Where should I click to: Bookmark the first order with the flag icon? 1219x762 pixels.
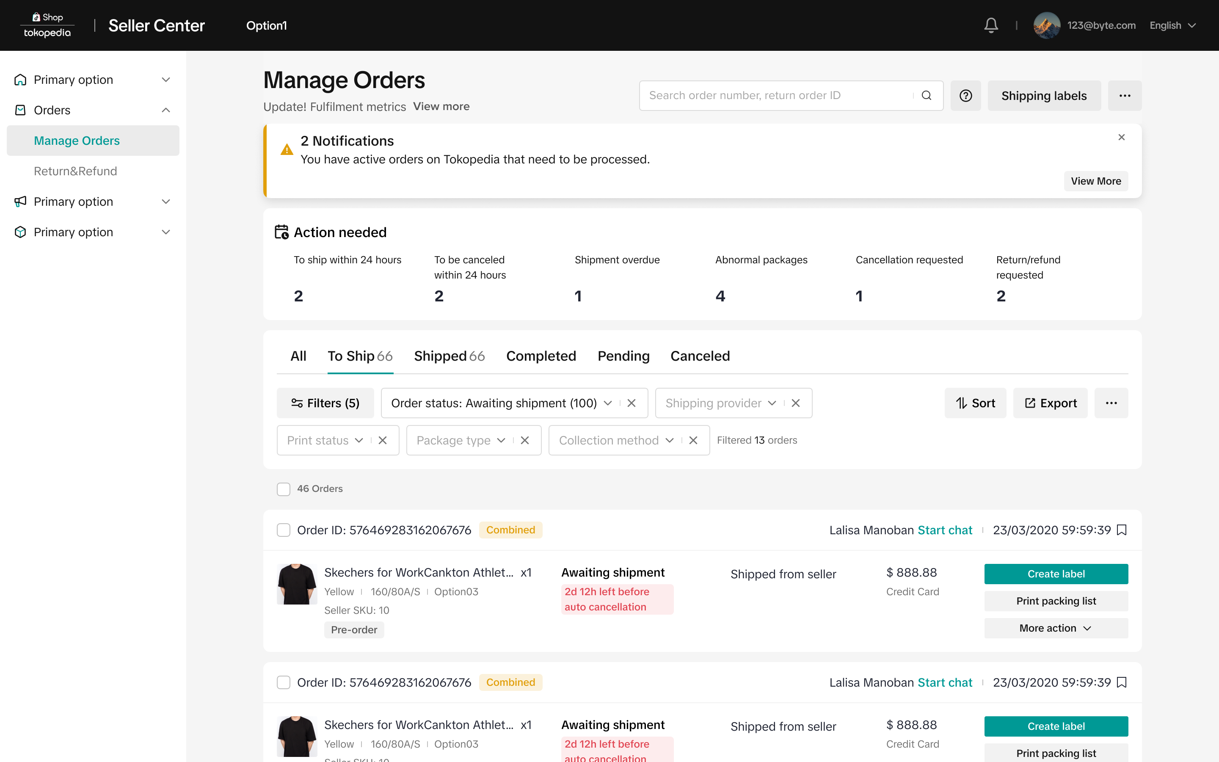click(x=1122, y=530)
